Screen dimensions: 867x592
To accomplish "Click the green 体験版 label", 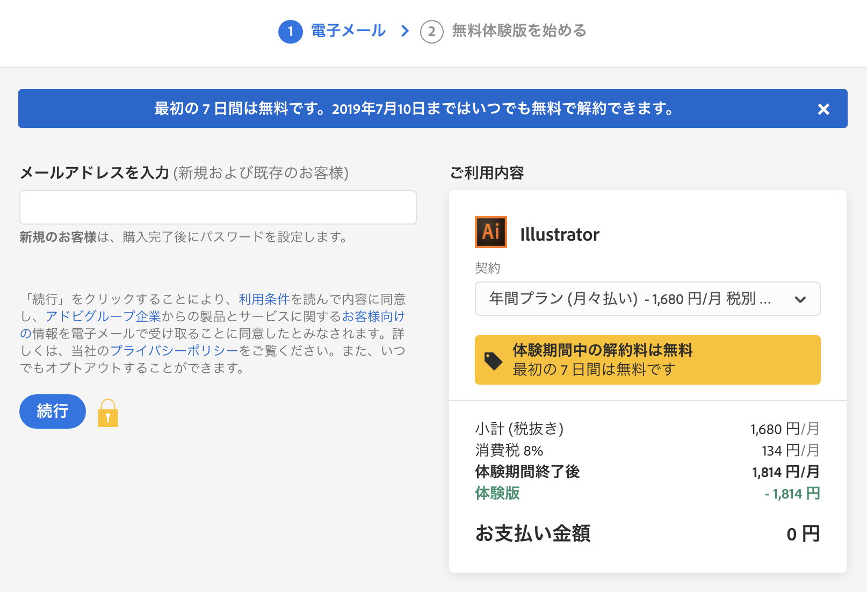I will [497, 493].
